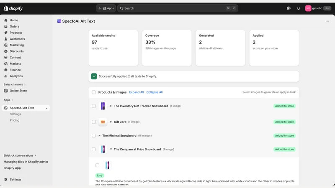The height and width of the screenshot is (188, 335).
Task: Click Collapse All link
Action: click(155, 92)
